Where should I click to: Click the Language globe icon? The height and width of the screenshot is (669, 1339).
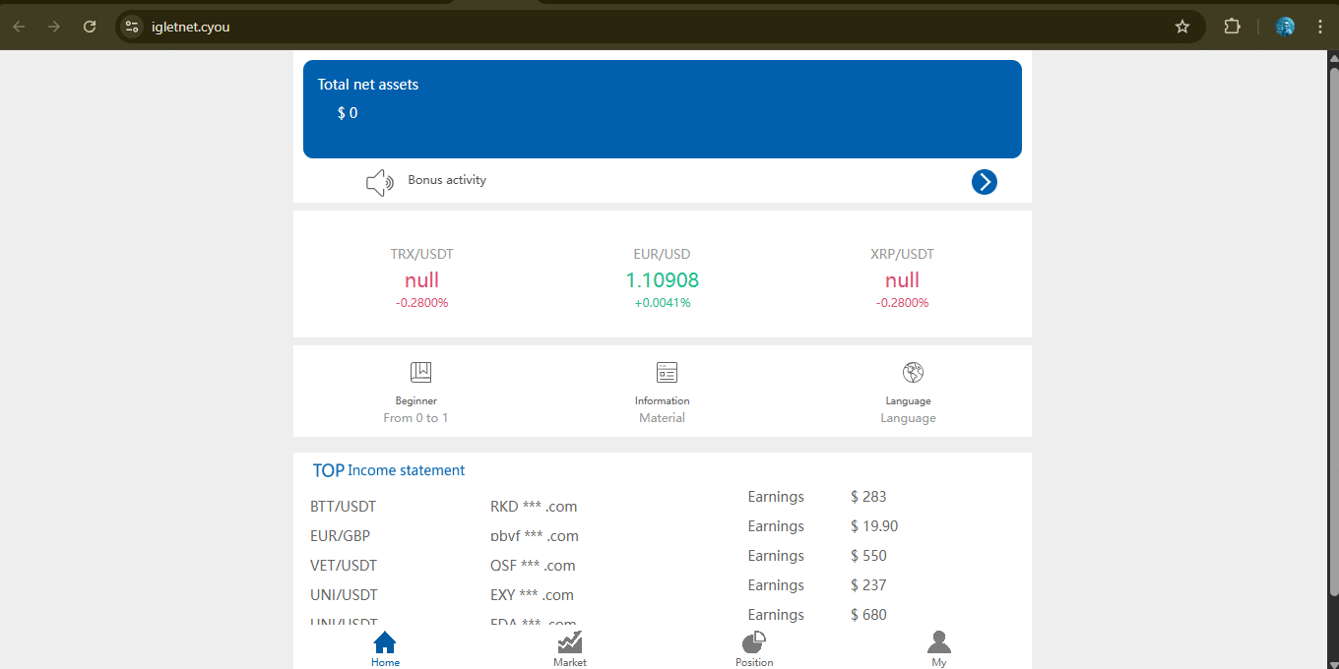click(x=913, y=372)
